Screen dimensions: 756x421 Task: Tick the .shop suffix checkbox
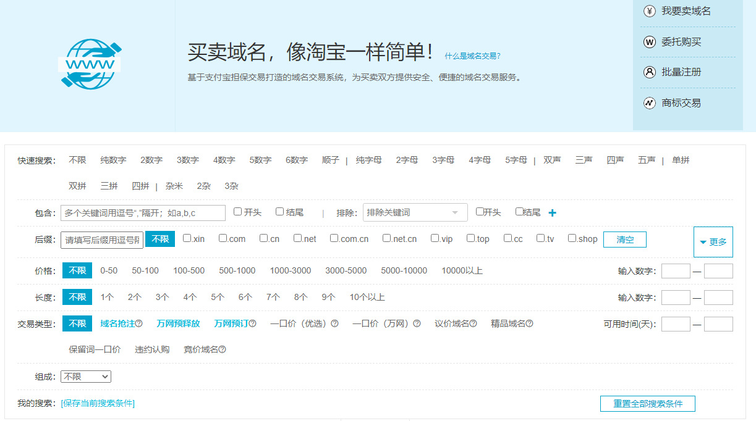[x=572, y=238]
